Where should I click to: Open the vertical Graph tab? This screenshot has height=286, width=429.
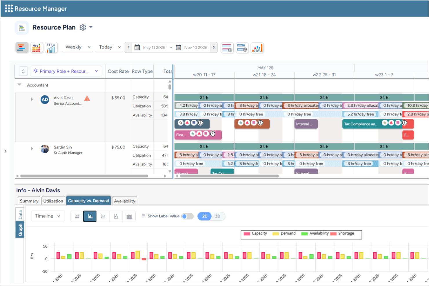coord(20,230)
